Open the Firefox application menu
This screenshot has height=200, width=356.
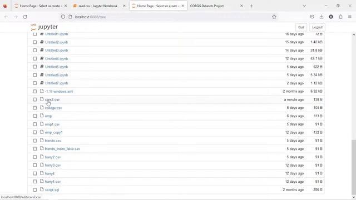350,17
